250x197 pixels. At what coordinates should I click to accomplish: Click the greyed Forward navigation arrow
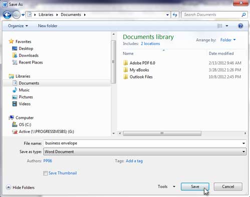[x=17, y=15]
